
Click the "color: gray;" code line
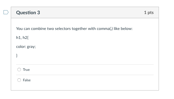click(26, 47)
